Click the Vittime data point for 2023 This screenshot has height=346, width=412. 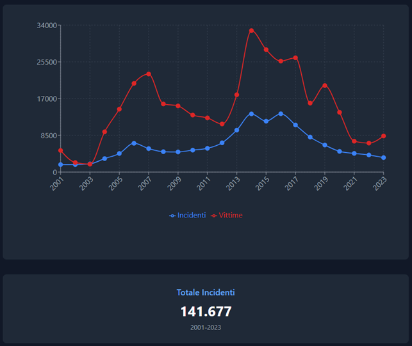(384, 136)
